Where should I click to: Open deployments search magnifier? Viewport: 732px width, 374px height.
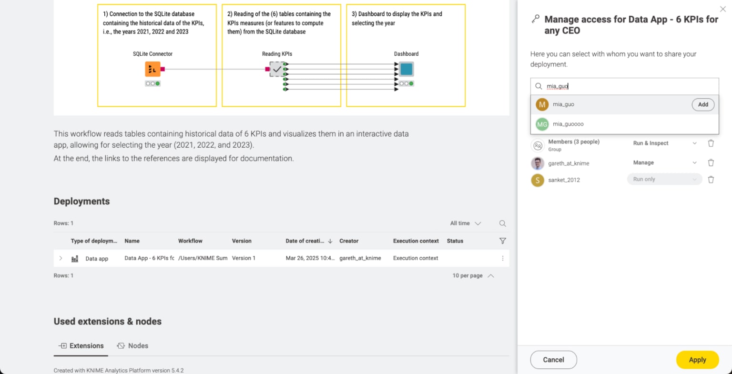[x=502, y=223]
